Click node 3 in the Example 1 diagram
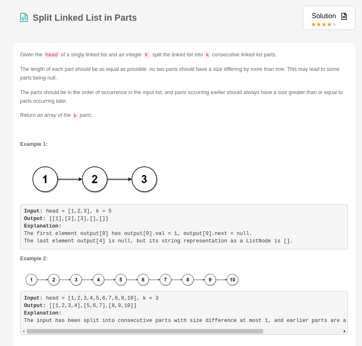362x346 pixels. pyautogui.click(x=144, y=179)
